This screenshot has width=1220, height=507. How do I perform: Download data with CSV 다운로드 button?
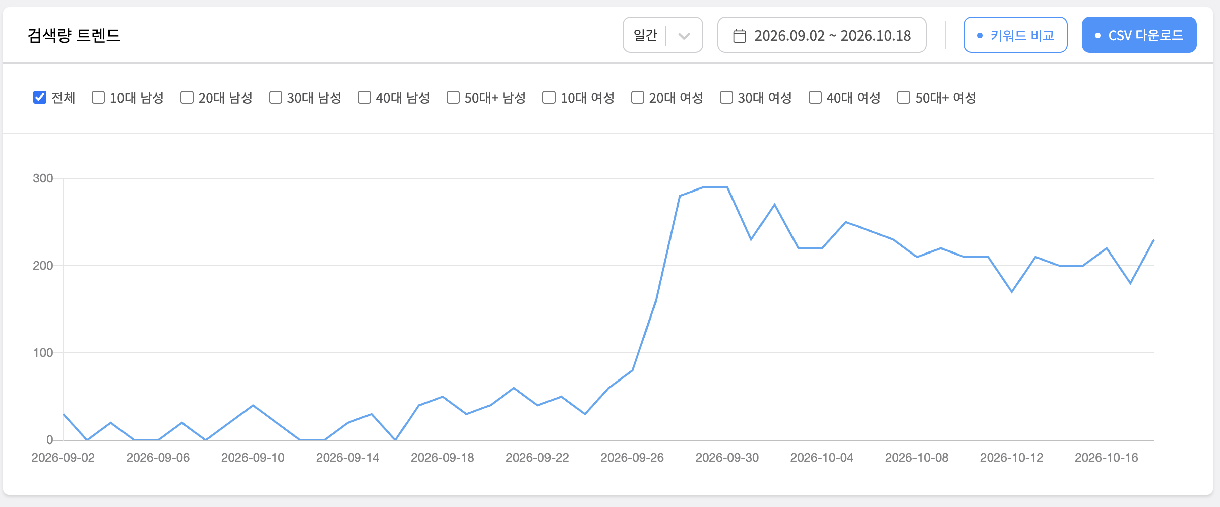(1139, 35)
